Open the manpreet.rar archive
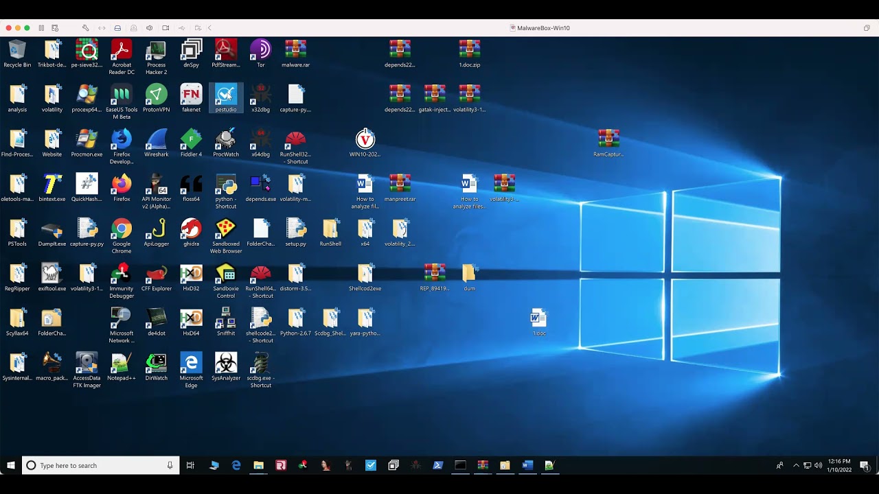The height and width of the screenshot is (494, 879). point(400,187)
